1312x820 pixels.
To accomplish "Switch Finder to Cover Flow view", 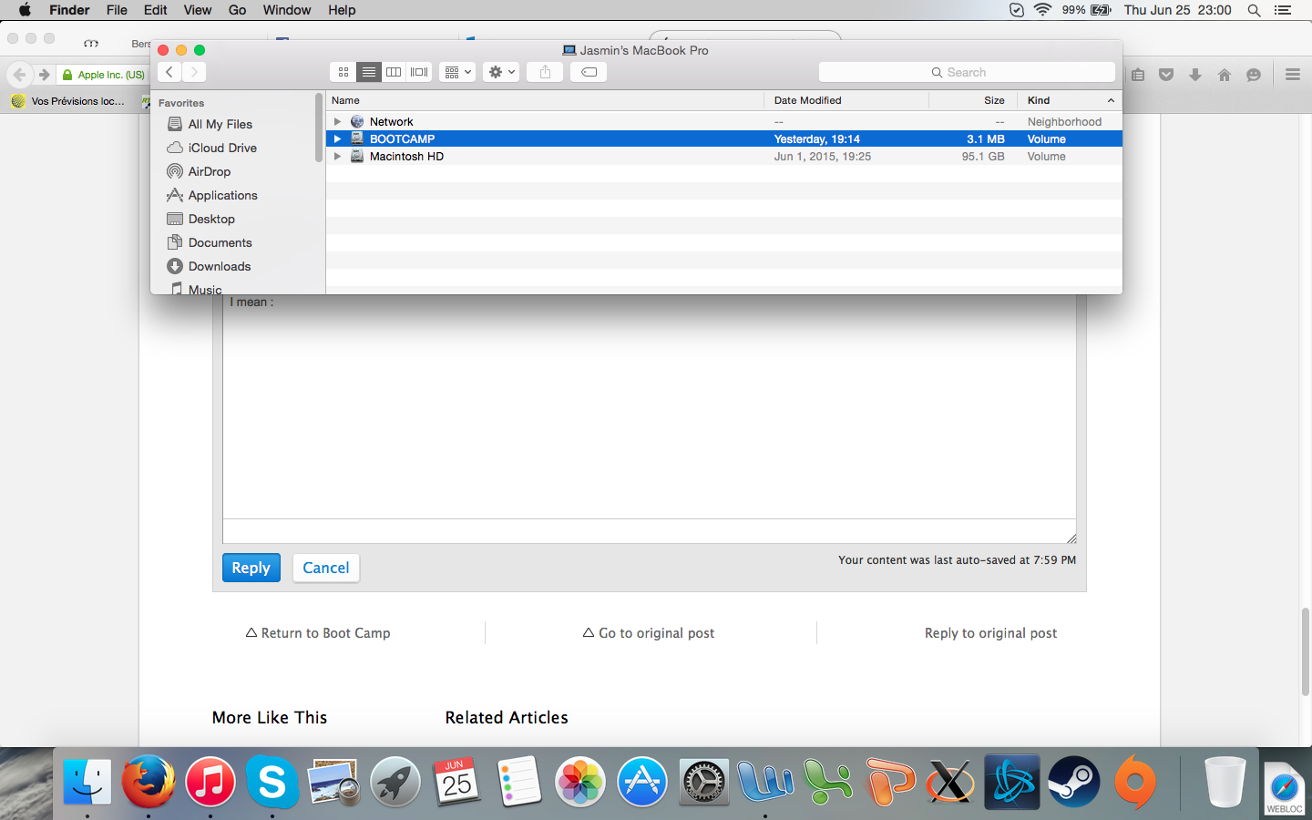I will click(419, 72).
